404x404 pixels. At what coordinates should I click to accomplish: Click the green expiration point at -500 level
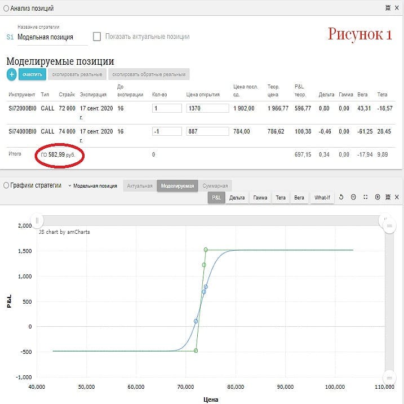[x=196, y=350]
